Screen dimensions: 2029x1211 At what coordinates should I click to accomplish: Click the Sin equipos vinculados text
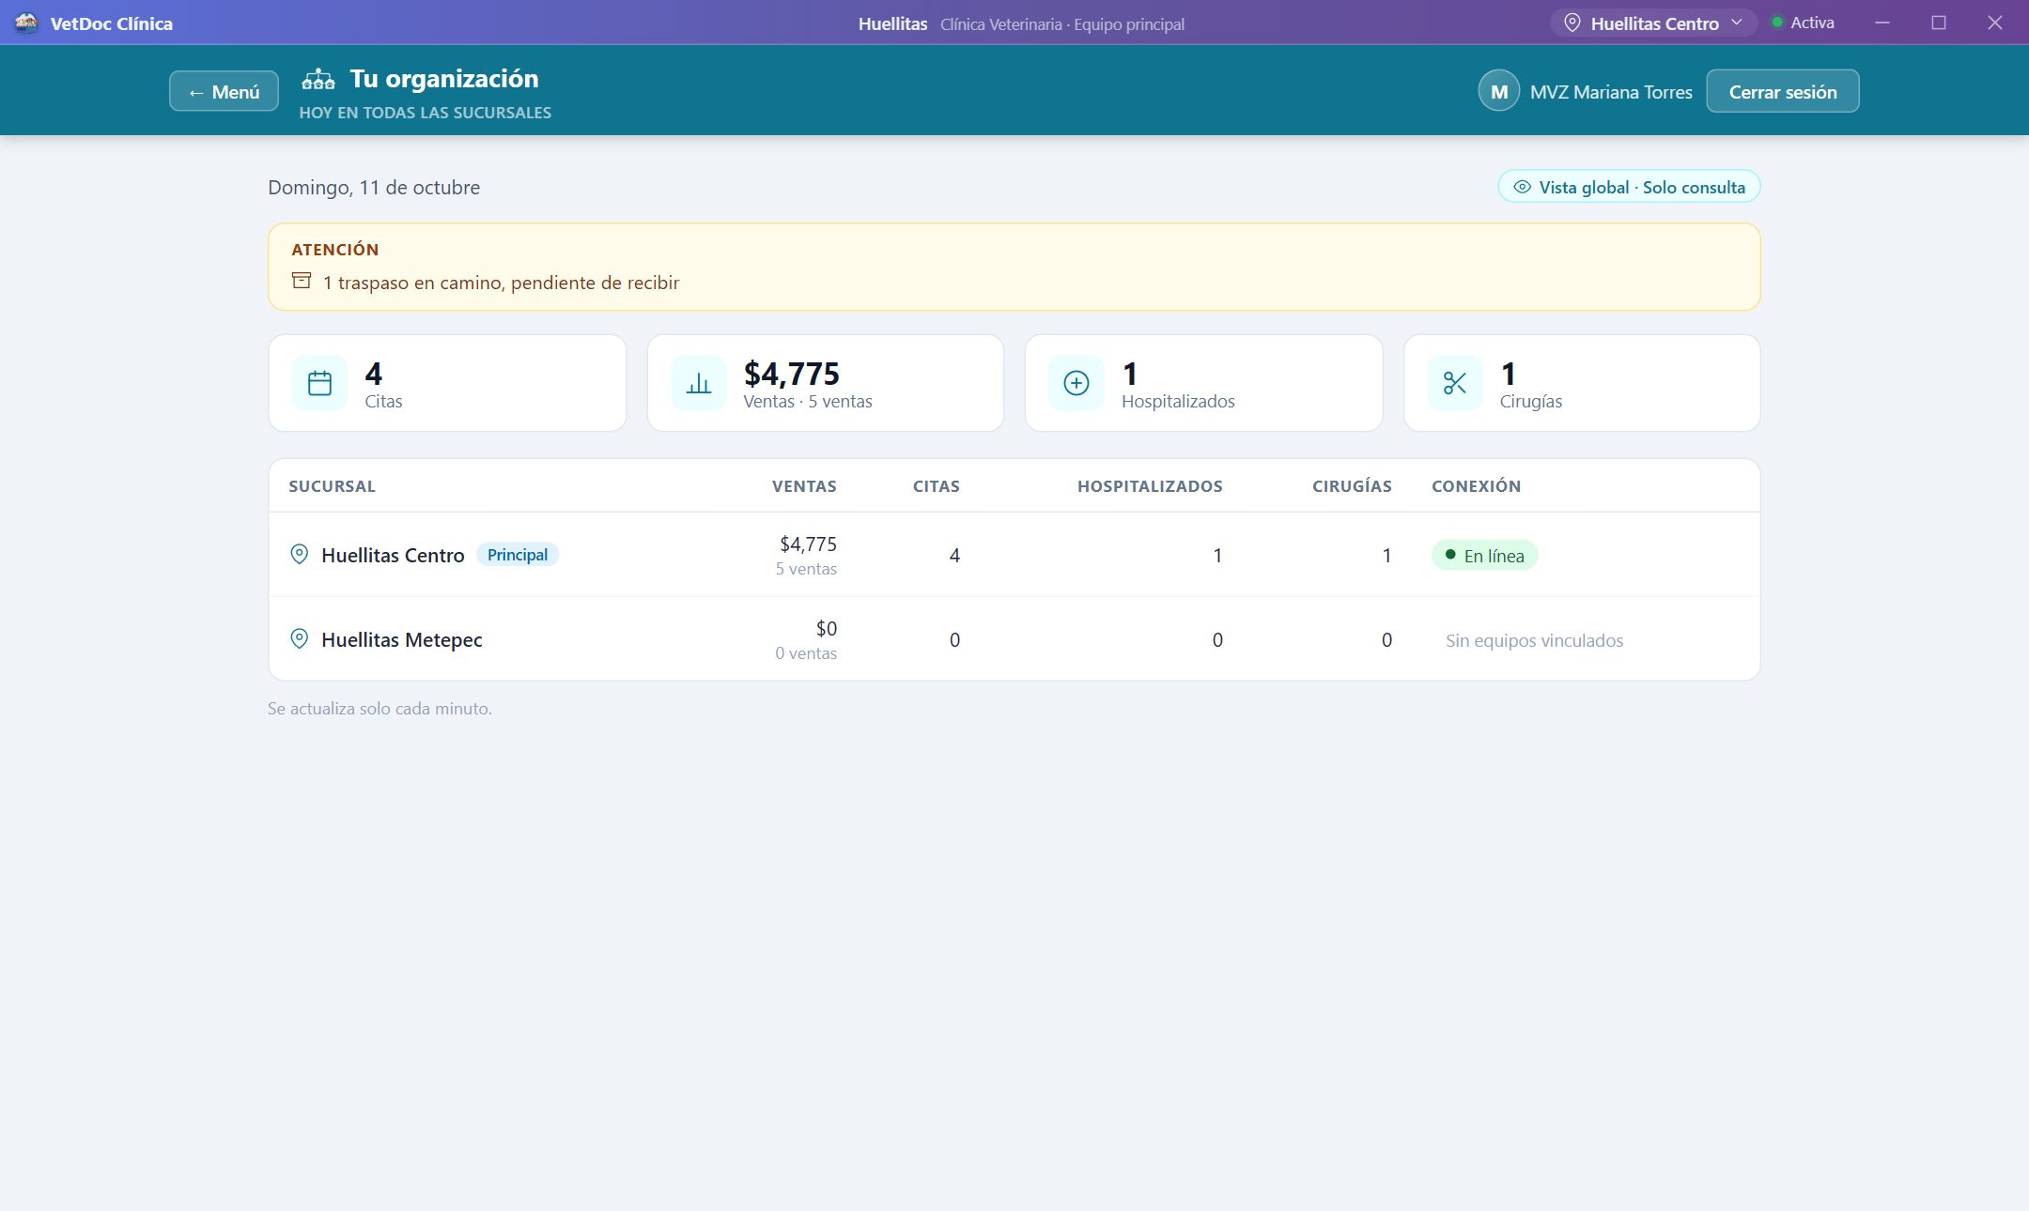pyautogui.click(x=1534, y=640)
